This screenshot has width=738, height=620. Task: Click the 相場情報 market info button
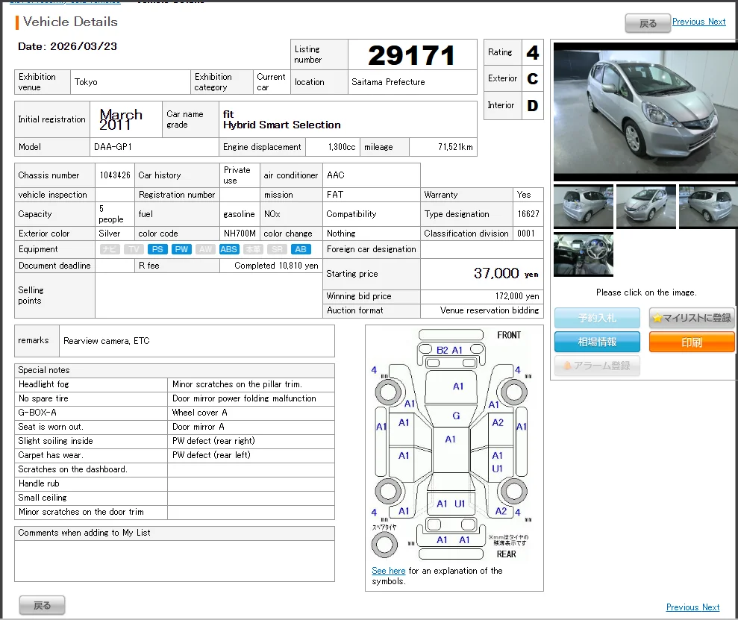[597, 342]
